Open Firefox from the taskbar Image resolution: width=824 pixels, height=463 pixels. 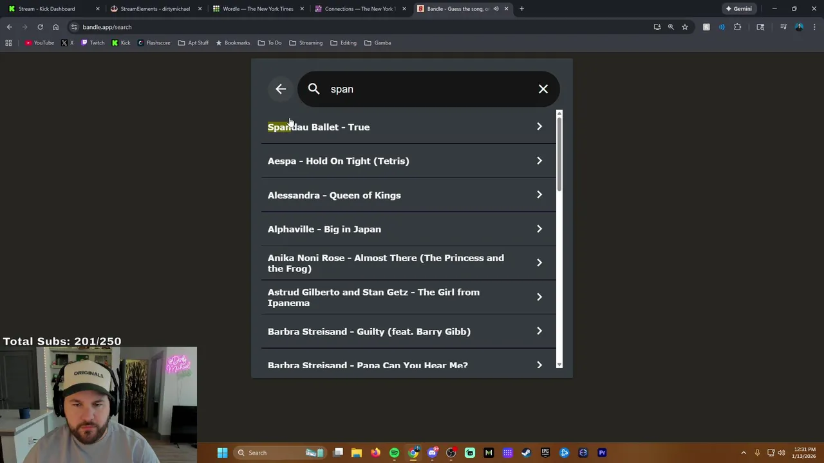click(375, 453)
